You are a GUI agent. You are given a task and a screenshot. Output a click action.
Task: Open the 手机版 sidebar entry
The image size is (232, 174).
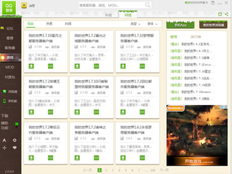click(10, 101)
